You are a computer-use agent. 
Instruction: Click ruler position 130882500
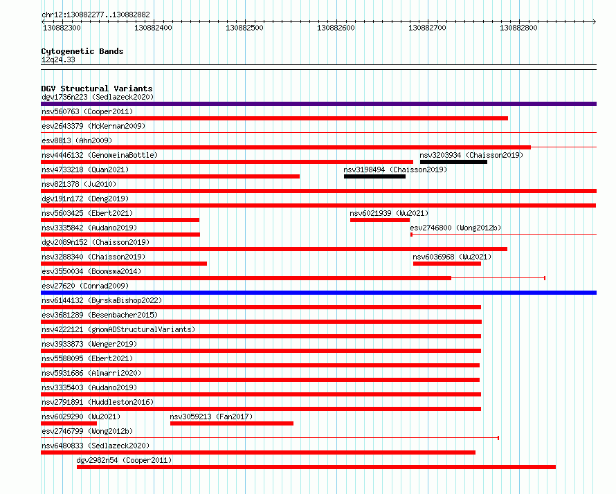point(244,28)
